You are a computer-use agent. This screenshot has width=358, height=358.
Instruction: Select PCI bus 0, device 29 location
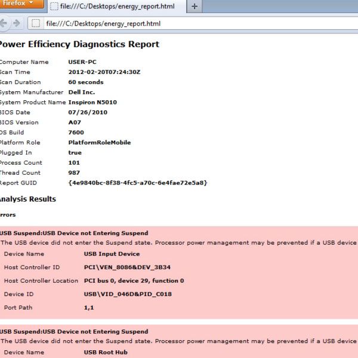tap(134, 280)
